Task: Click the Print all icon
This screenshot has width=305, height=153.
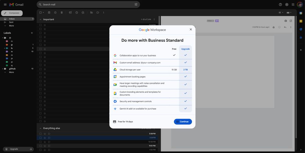Action: point(285,21)
